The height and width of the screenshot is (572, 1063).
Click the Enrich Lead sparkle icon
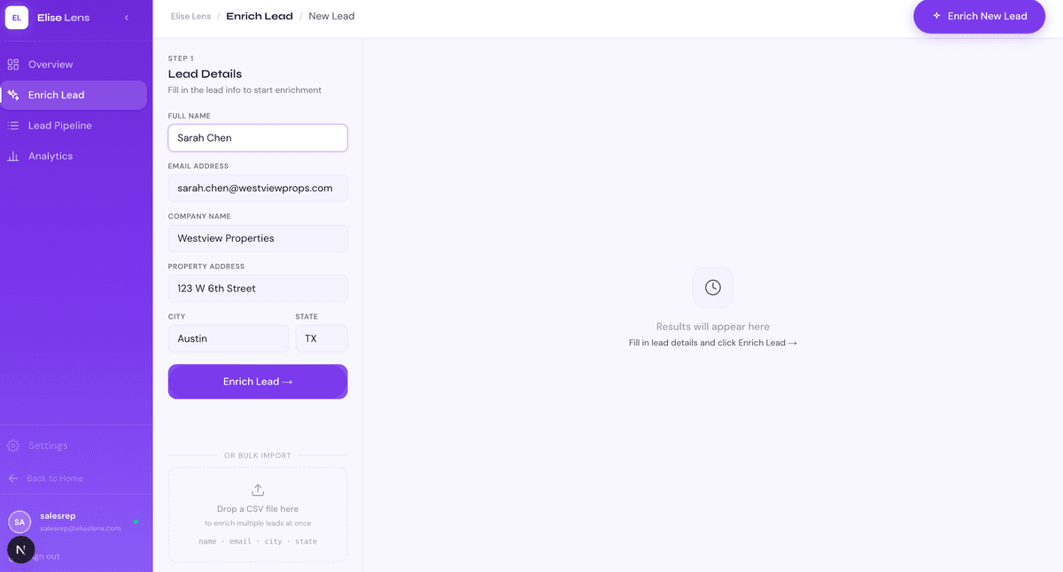click(x=13, y=95)
